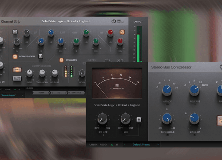Click the E button beside Equalisation
This screenshot has width=222, height=160.
click(41, 56)
